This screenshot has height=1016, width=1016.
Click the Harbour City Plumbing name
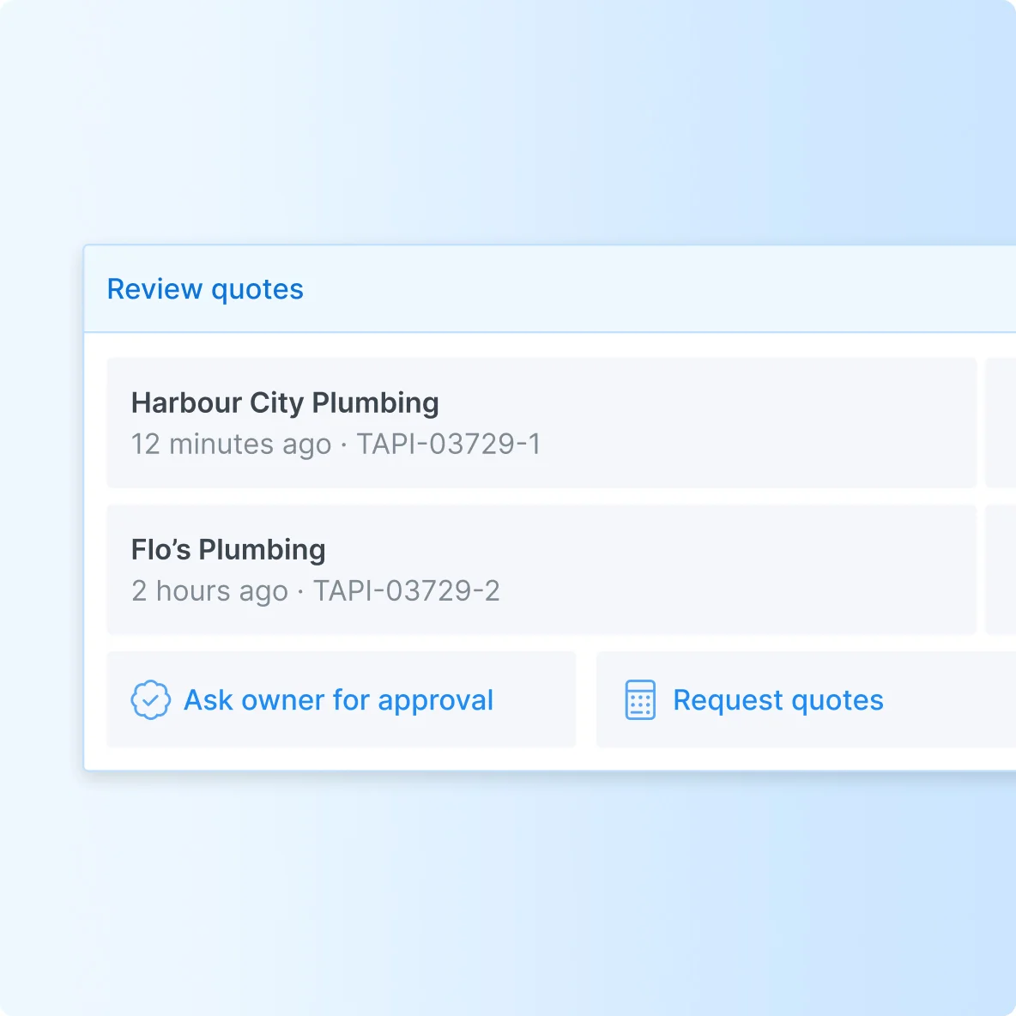pyautogui.click(x=285, y=403)
